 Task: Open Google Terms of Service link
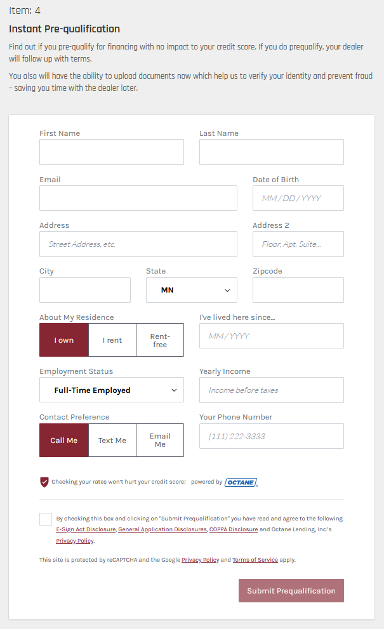pyautogui.click(x=255, y=560)
